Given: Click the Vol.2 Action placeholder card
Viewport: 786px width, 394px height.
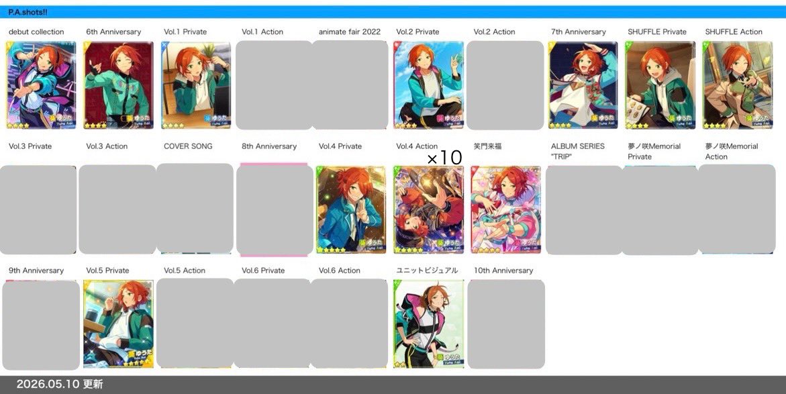Looking at the screenshot, I should coord(505,85).
